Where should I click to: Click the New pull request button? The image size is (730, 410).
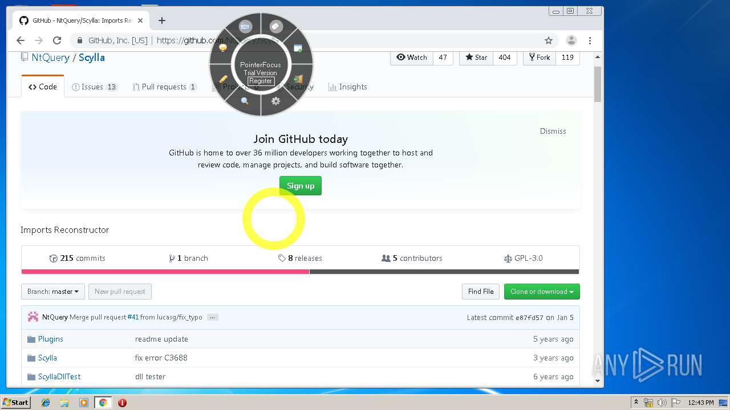(x=120, y=292)
